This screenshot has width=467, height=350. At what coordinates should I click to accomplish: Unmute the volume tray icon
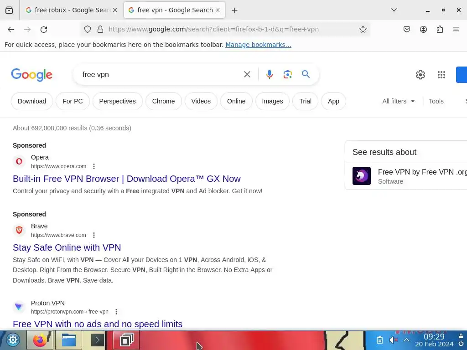[x=393, y=340]
